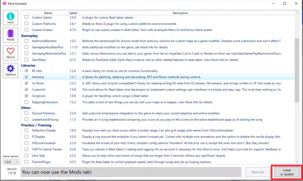Tick the NoArrowsRandom checkbox
Viewport: 303px width, 181px height.
pyautogui.click(x=26, y=41)
